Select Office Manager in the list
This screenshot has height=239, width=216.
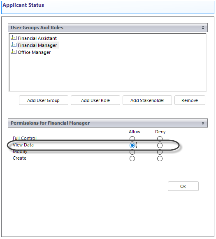click(x=34, y=52)
